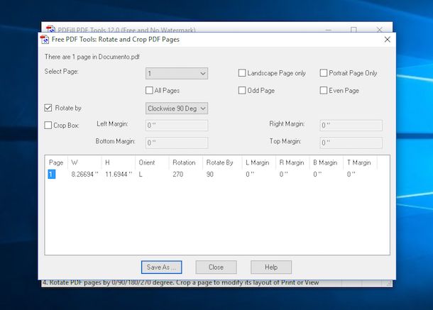Enable Portrait Page Only checkbox
This screenshot has height=310, width=433.
coord(324,73)
